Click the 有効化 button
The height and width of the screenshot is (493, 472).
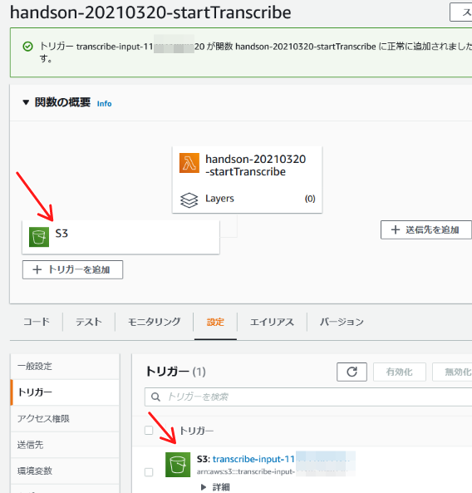click(x=400, y=372)
